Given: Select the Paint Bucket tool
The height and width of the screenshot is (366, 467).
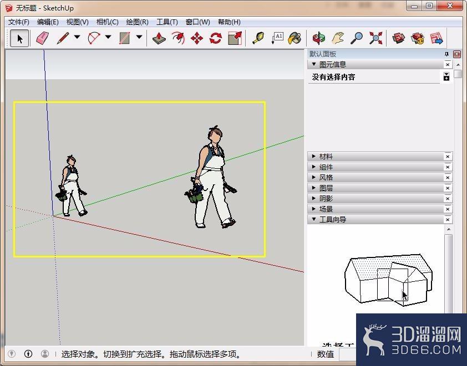Looking at the screenshot, I should tap(295, 38).
